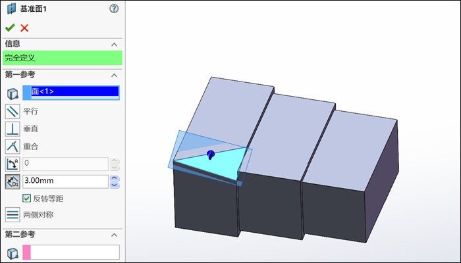Collapse the 第一参考 section
The height and width of the screenshot is (263, 461).
pyautogui.click(x=114, y=76)
